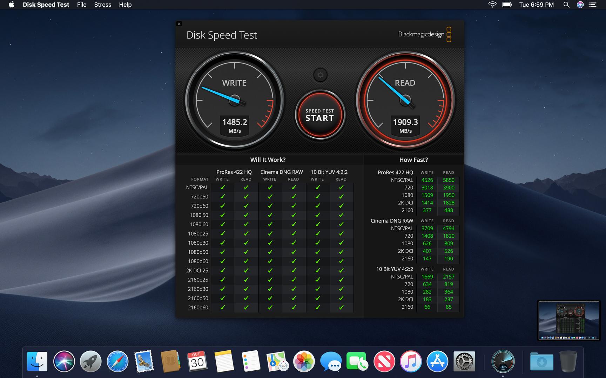Open Calendar showing Oct 30
This screenshot has height=378, width=606.
(x=197, y=361)
